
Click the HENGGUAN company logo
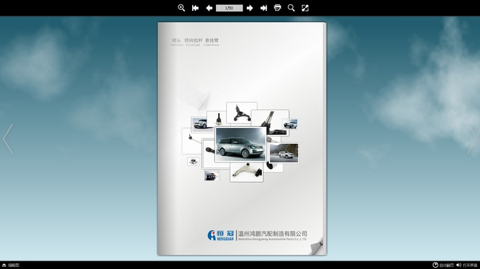coord(221,235)
